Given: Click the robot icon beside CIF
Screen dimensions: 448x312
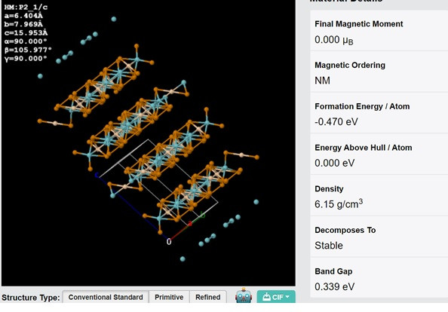Looking at the screenshot, I should 244,295.
